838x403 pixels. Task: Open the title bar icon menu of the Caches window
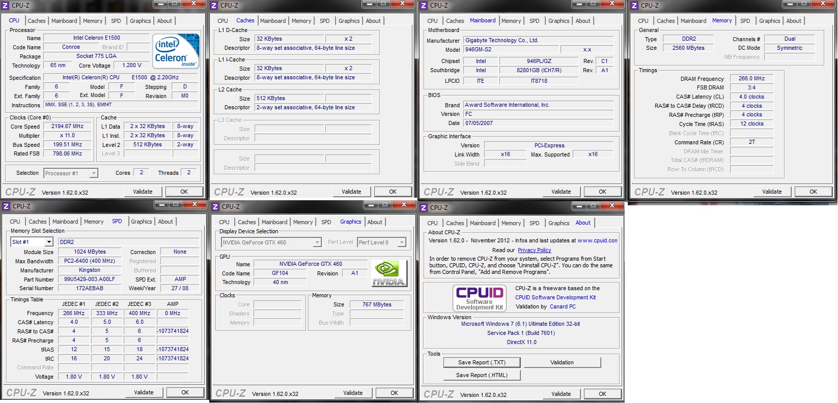click(214, 6)
